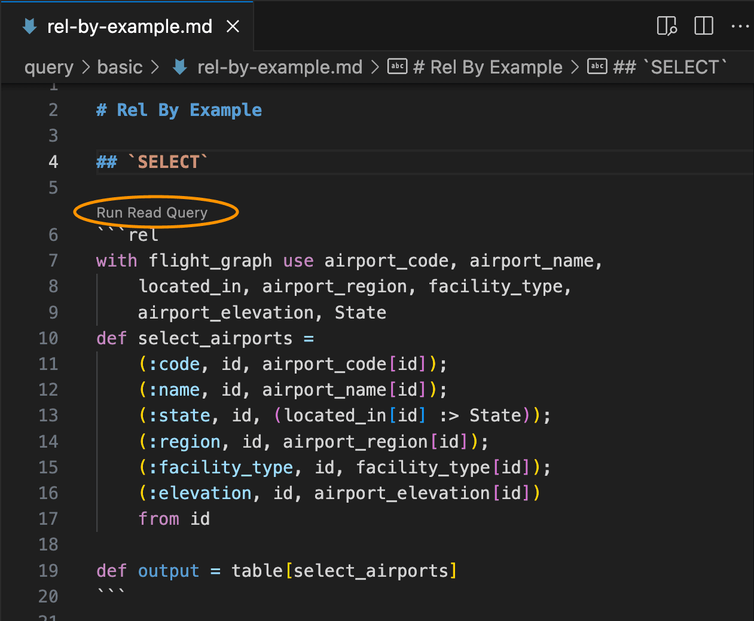Click ':region' symbol on line 14
This screenshot has width=754, height=621.
pos(184,442)
